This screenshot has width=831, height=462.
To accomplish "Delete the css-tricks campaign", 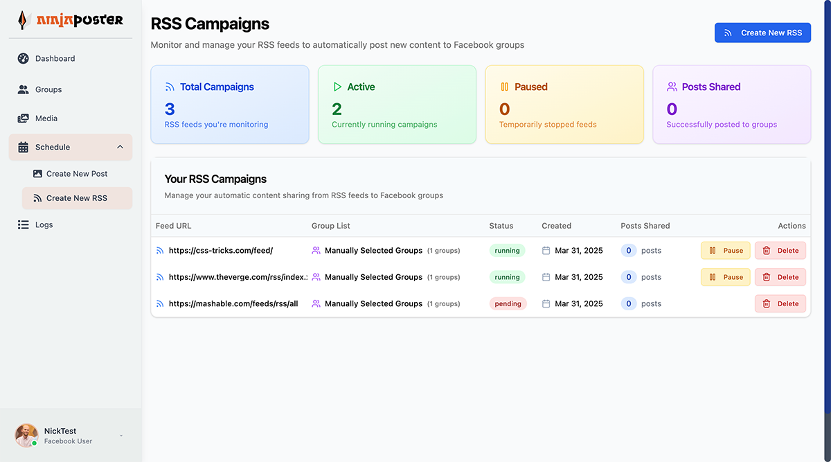I will point(780,251).
